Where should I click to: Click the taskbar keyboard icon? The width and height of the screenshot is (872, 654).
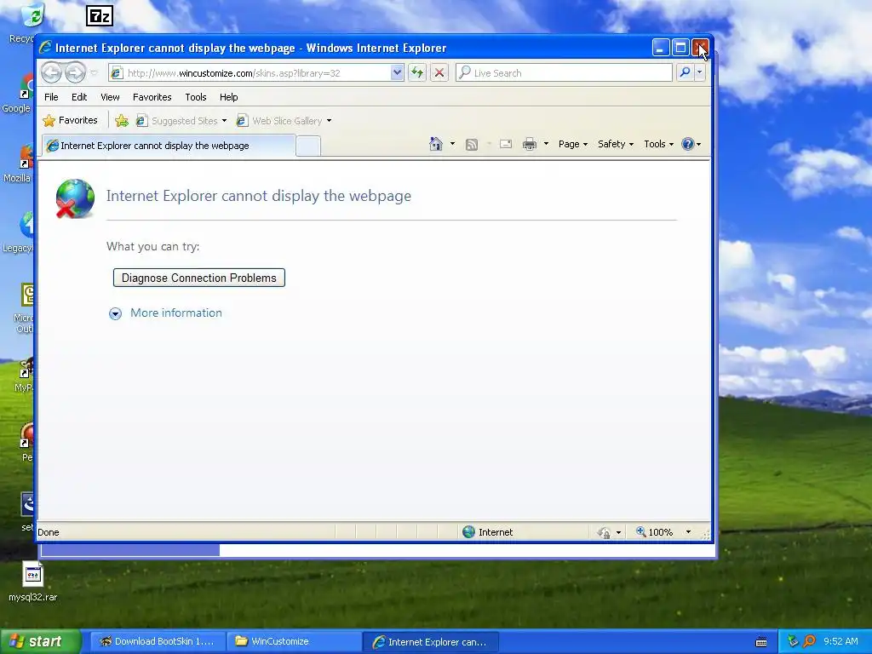pyautogui.click(x=761, y=642)
